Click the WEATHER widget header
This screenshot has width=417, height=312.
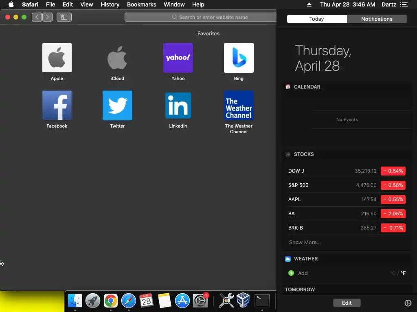(305, 259)
